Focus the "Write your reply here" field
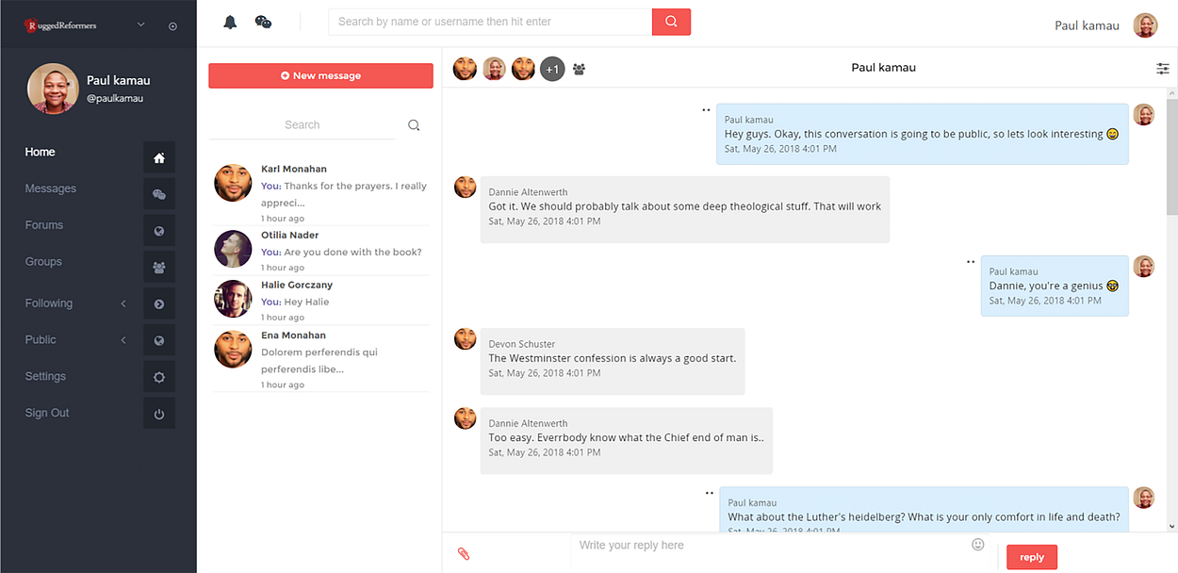 [x=768, y=546]
